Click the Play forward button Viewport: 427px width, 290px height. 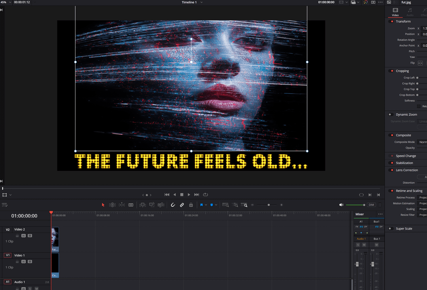tap(189, 195)
